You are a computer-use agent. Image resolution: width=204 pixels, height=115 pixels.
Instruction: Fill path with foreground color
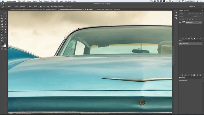coord(183,75)
